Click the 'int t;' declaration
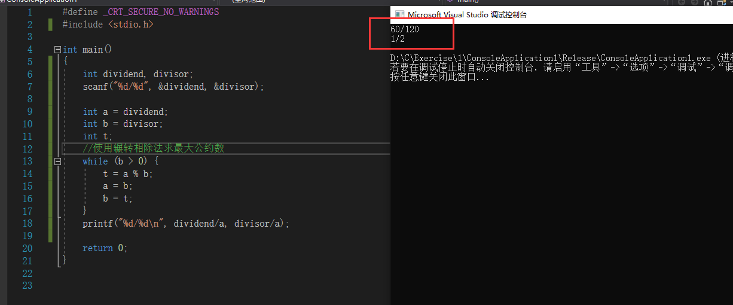733x305 pixels. pos(97,136)
